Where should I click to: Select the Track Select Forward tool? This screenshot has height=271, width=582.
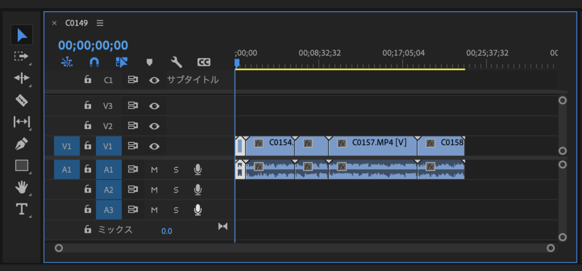tap(22, 57)
